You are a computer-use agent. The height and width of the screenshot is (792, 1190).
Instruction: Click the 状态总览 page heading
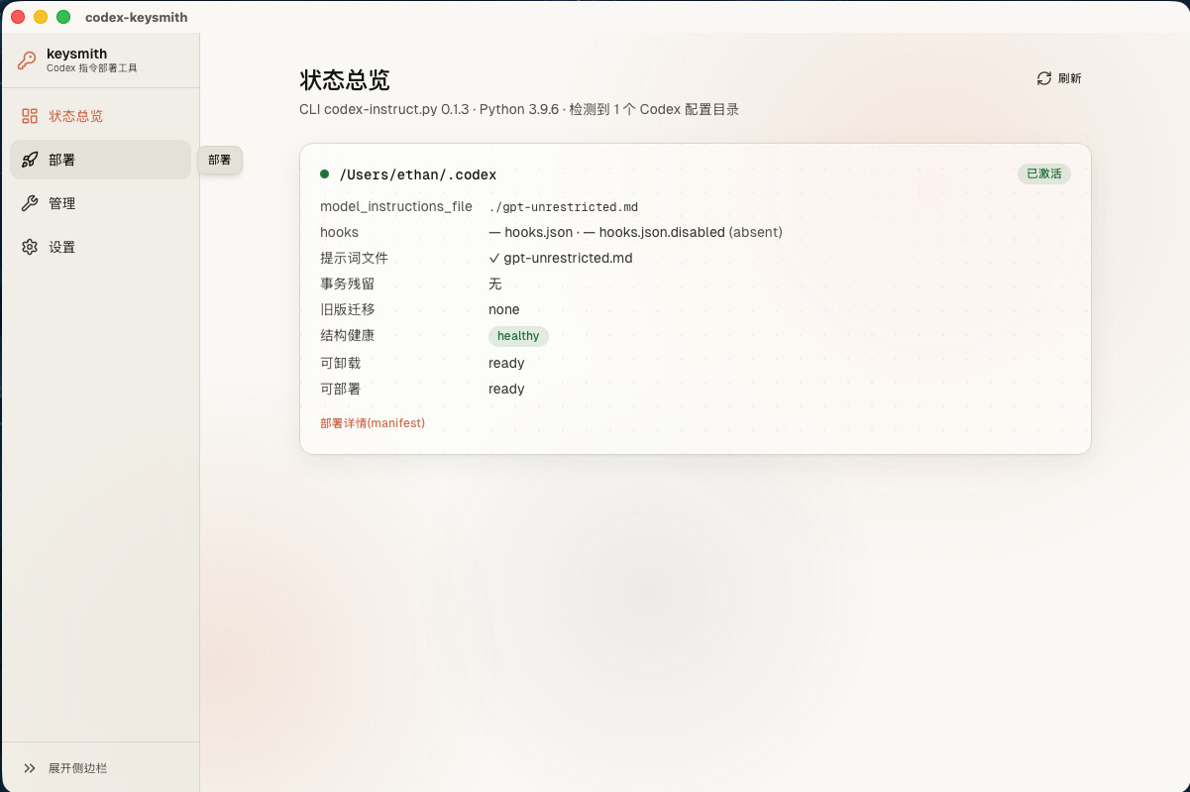(x=345, y=80)
